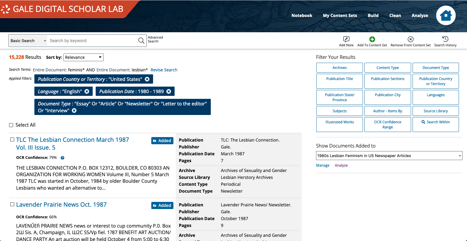Click the Gale Digital Scholar Lab logo
Viewport: 467px width, 241px height.
(62, 9)
